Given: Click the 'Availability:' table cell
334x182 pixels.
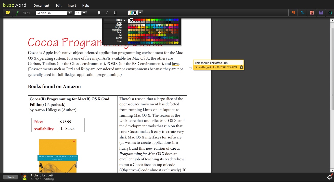Looking at the screenshot, I should [45, 129].
